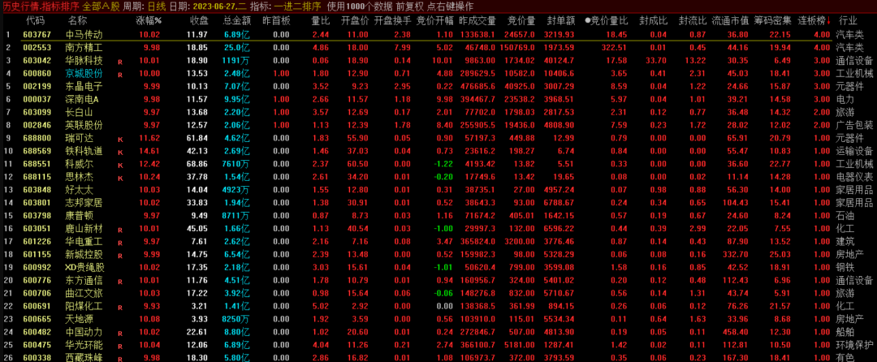This screenshot has height=362, width=877.
Task: Select stock 阳煤化工
Action: click(x=84, y=305)
